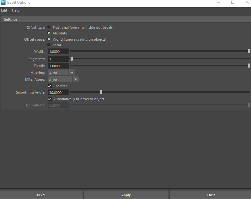Open the Help menu
This screenshot has width=251, height=199.
tap(15, 10)
